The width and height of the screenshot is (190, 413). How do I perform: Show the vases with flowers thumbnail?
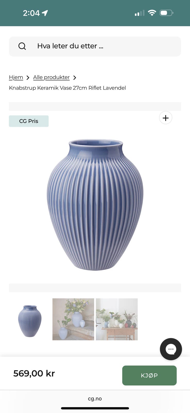coord(73,319)
